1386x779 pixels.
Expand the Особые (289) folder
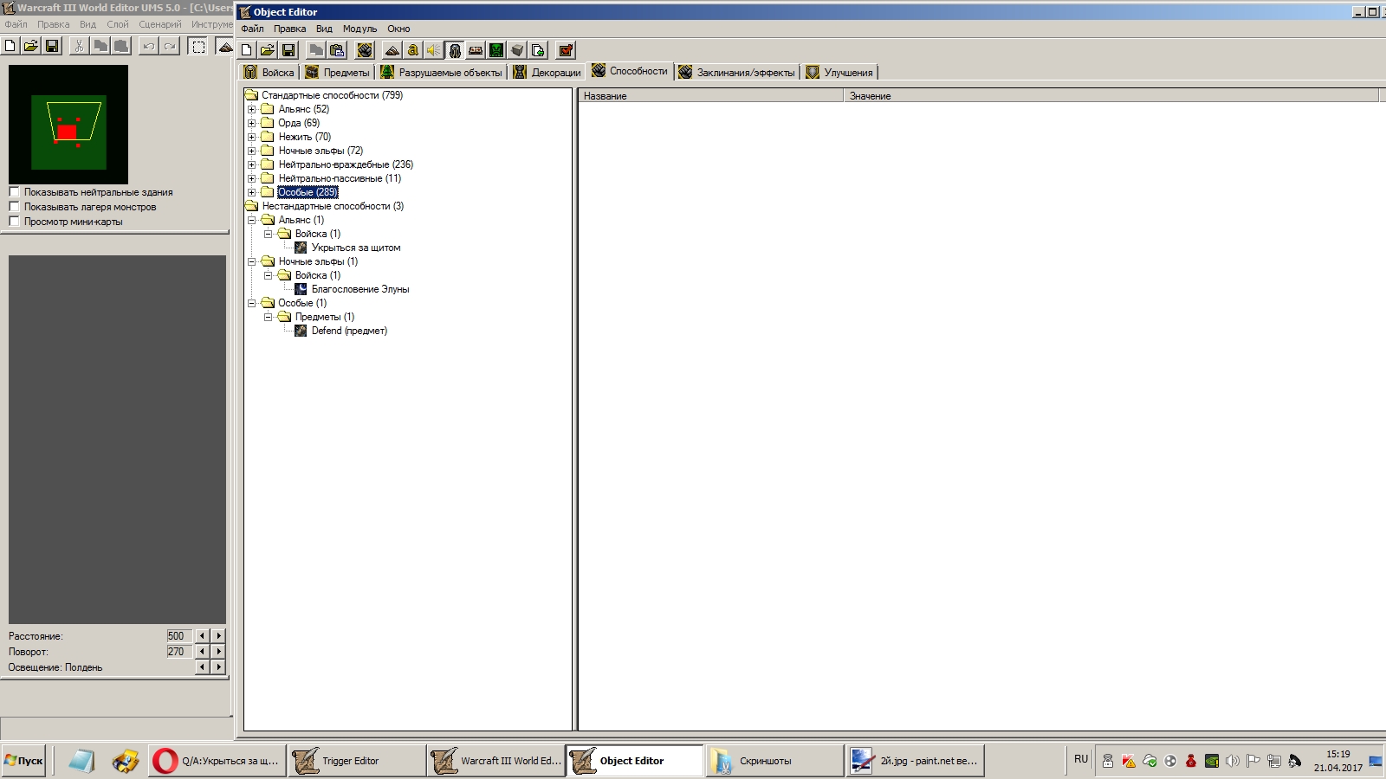point(252,192)
